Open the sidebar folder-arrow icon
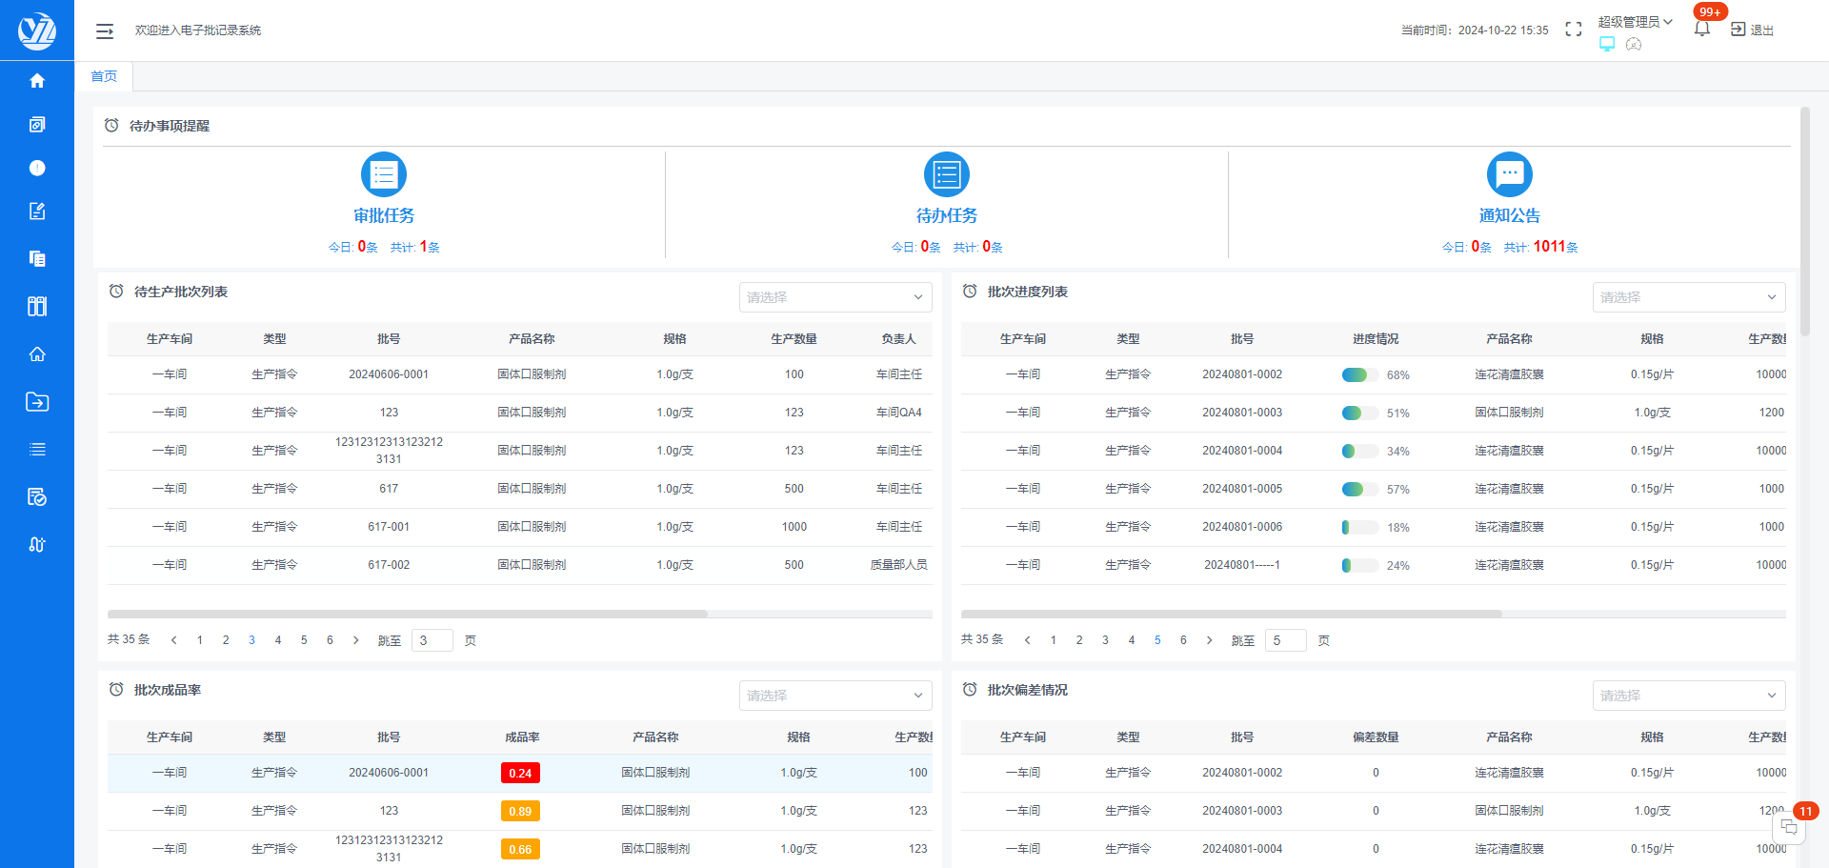The height and width of the screenshot is (868, 1829). (37, 401)
